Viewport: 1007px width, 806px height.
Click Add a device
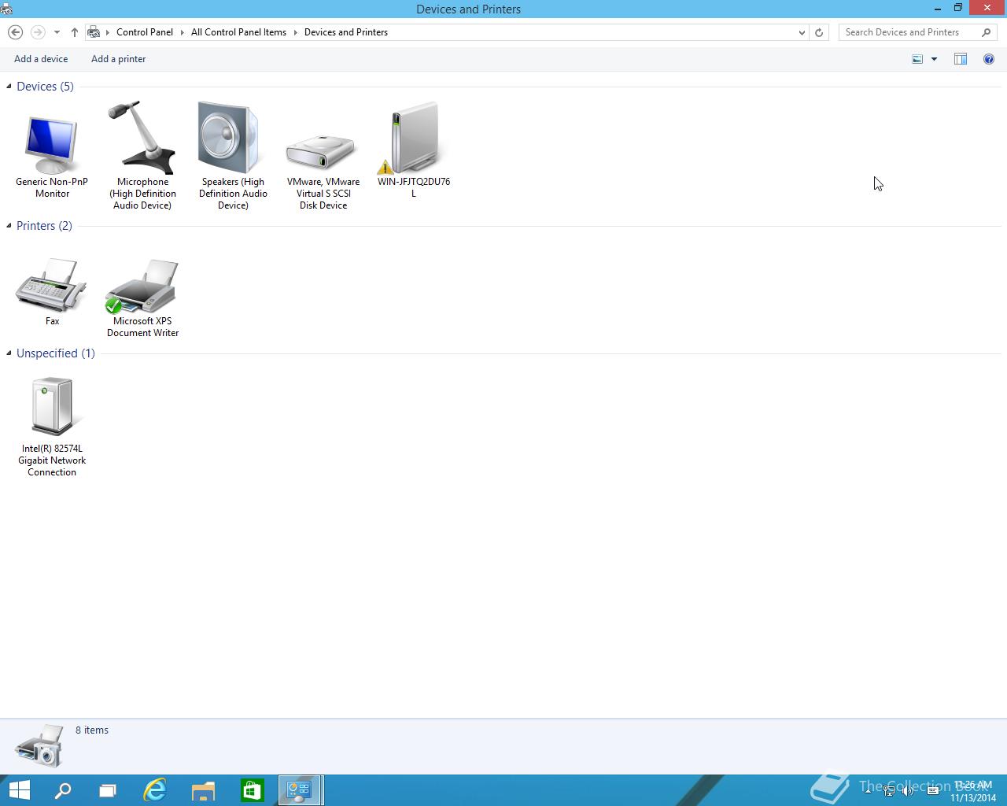point(41,59)
